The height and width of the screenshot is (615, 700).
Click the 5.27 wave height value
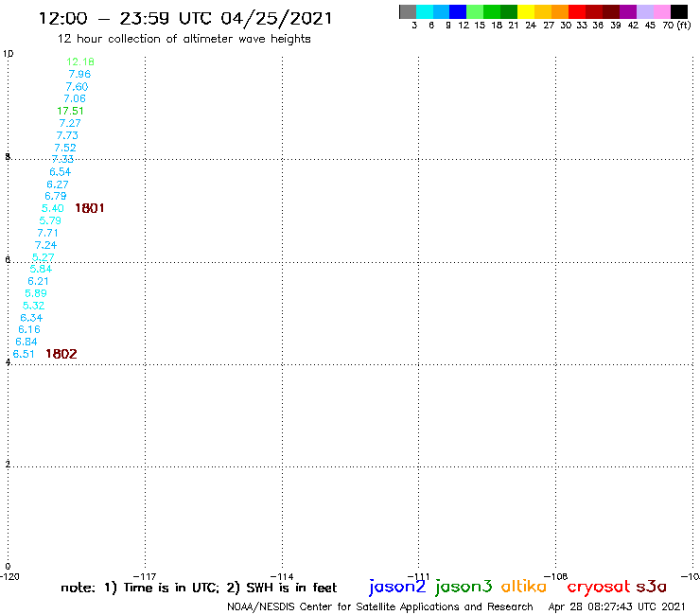coord(43,257)
